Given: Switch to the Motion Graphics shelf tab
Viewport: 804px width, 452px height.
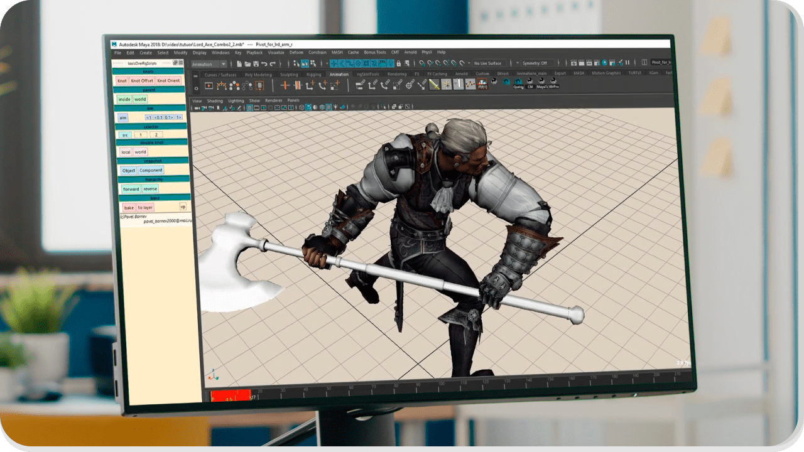Looking at the screenshot, I should pyautogui.click(x=606, y=73).
